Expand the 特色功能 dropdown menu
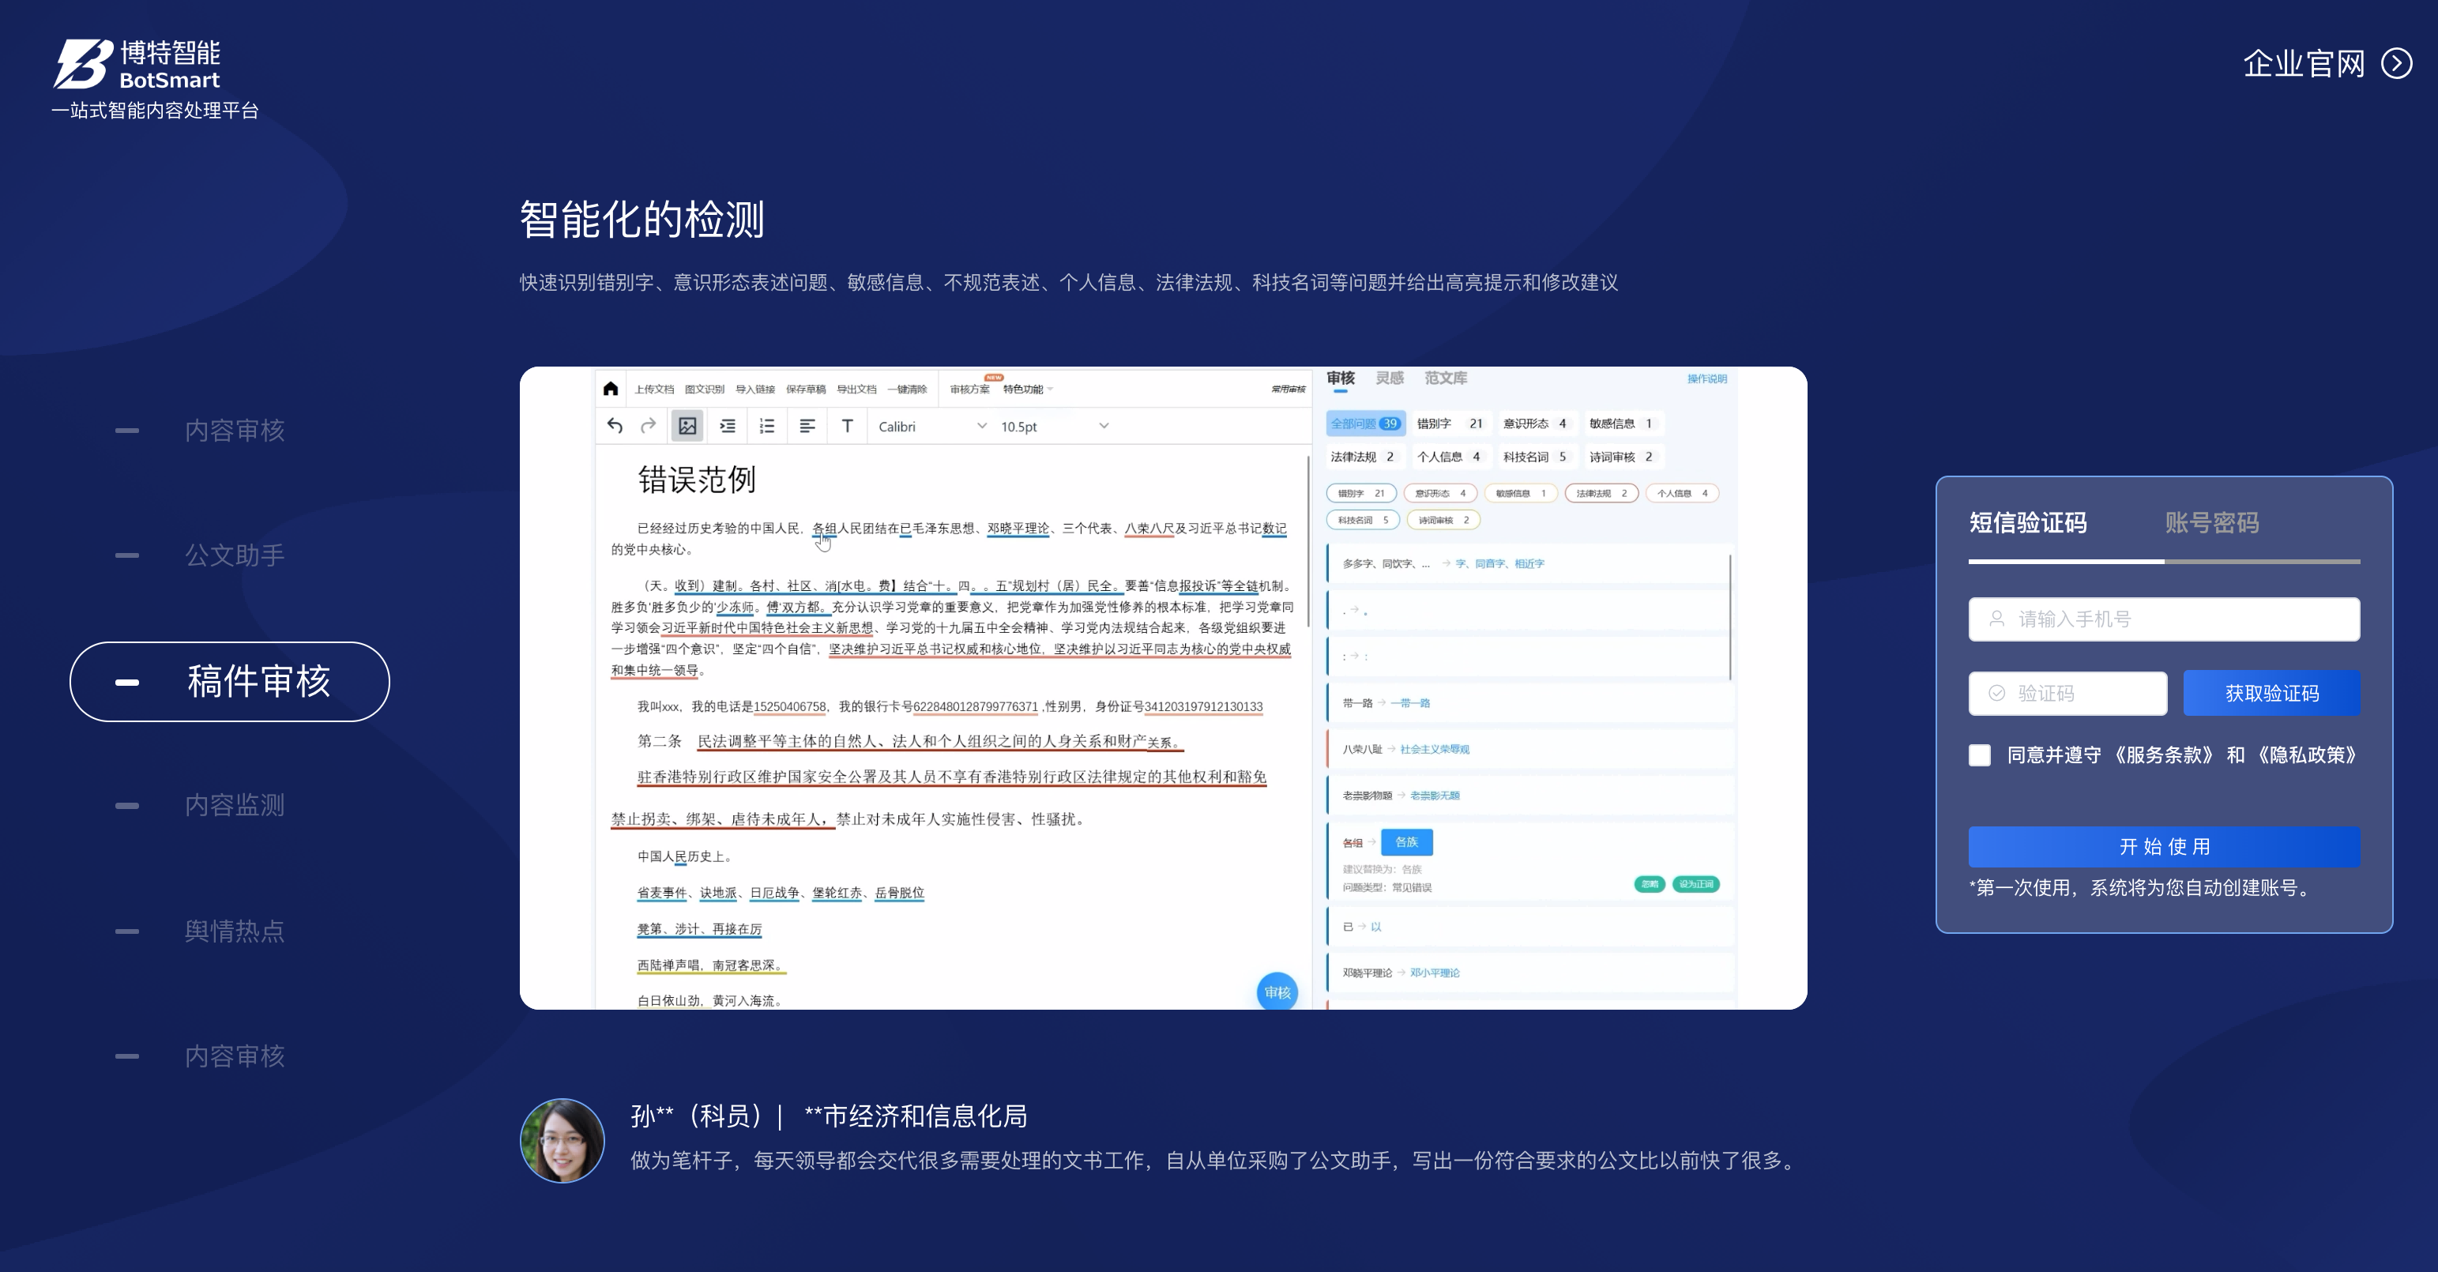The image size is (2438, 1272). click(x=1027, y=389)
